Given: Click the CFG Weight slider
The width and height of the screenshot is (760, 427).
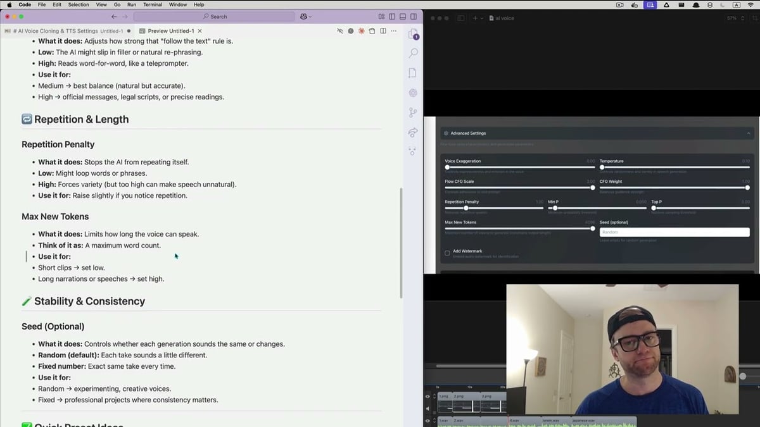Looking at the screenshot, I should click(674, 187).
